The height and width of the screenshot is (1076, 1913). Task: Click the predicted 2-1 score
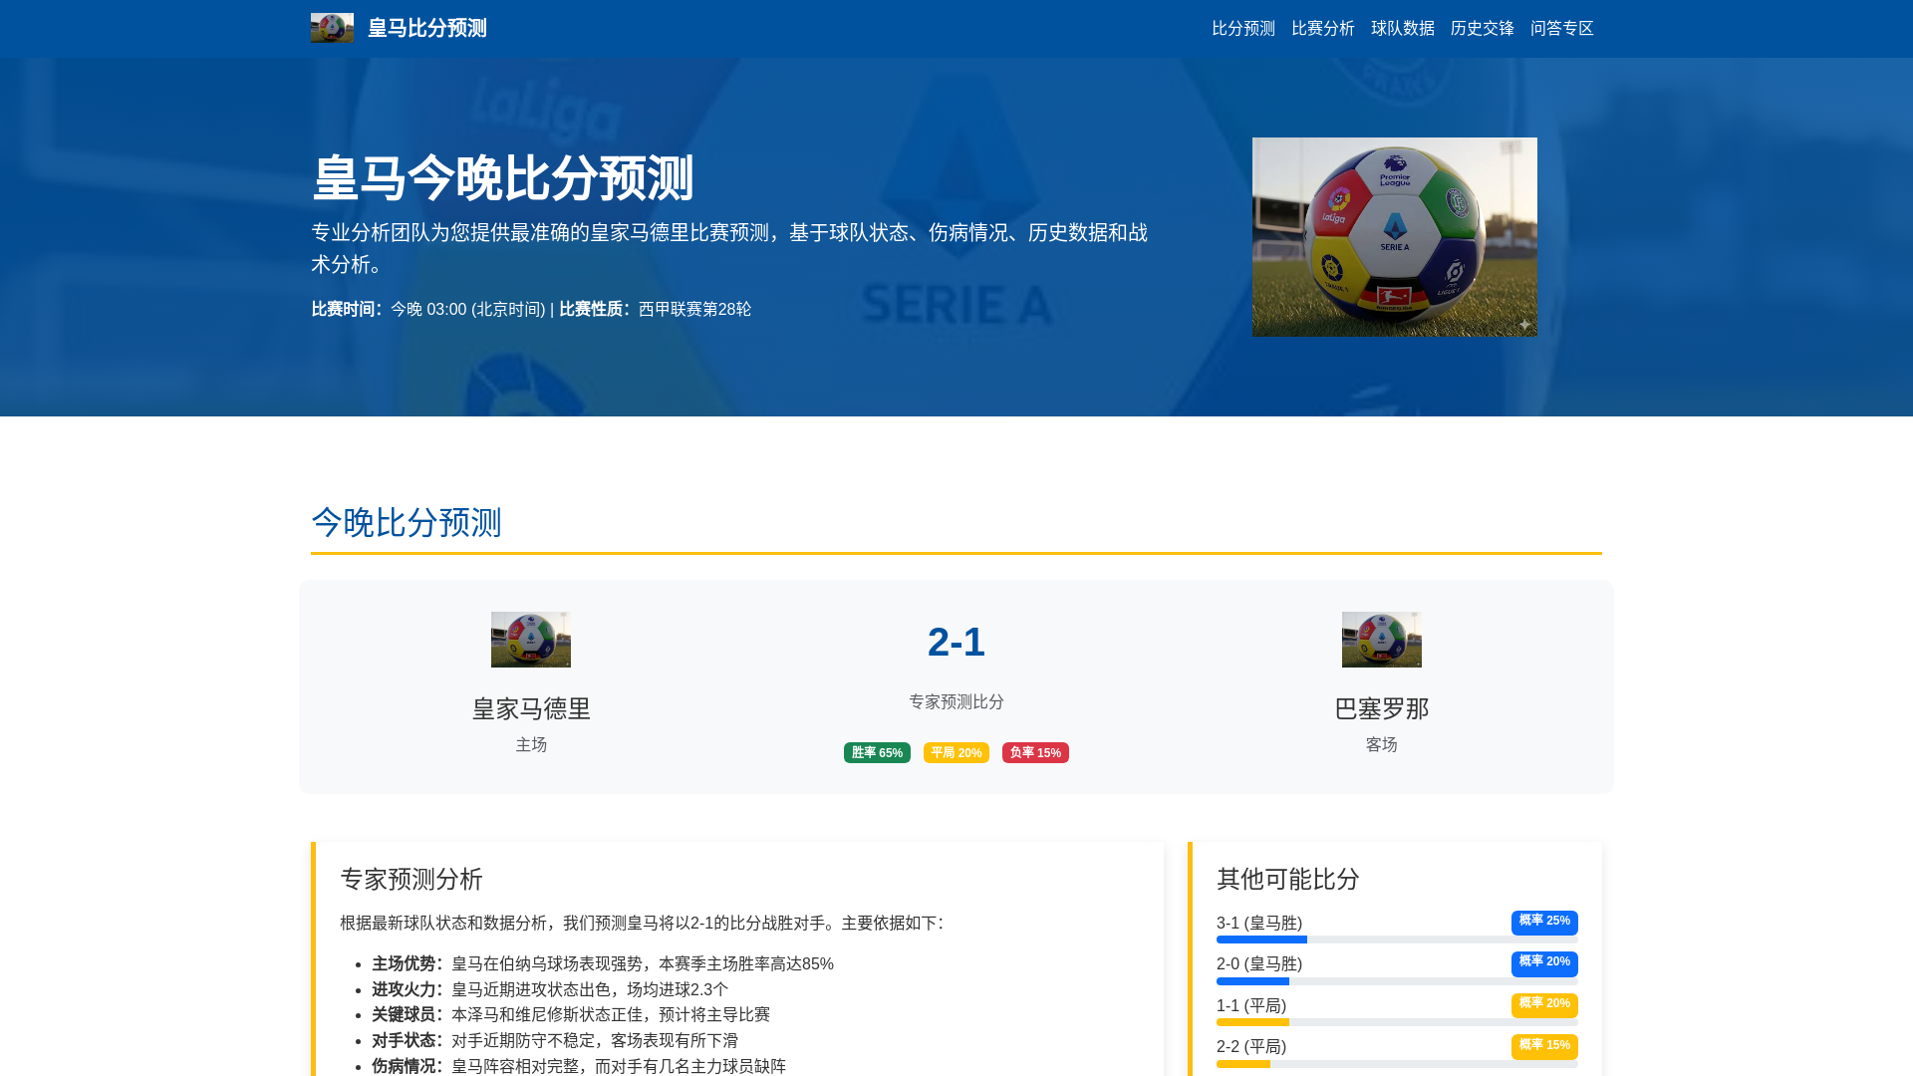(956, 642)
